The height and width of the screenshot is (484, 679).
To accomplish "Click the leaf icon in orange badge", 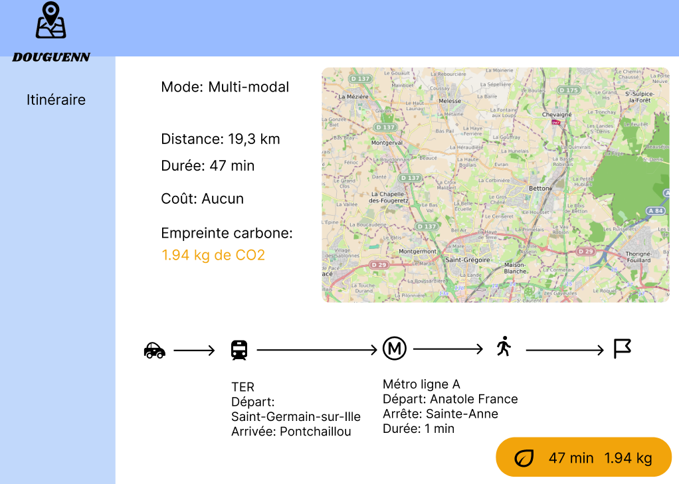I will [x=524, y=457].
